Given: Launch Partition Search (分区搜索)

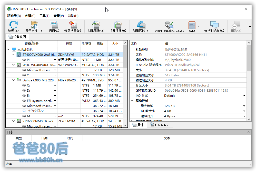Looking at the screenshot, I should (x=73, y=26).
